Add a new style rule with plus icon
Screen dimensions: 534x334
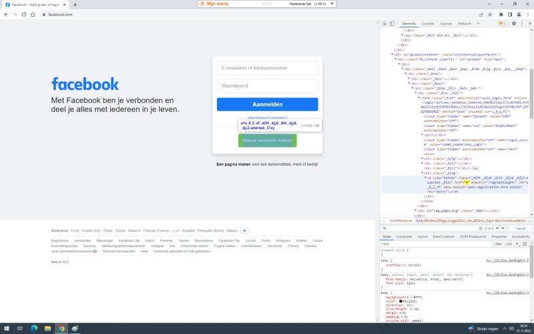[517, 244]
